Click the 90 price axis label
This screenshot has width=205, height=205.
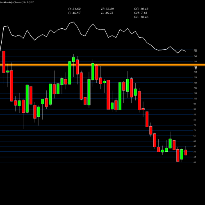click(x=195, y=109)
